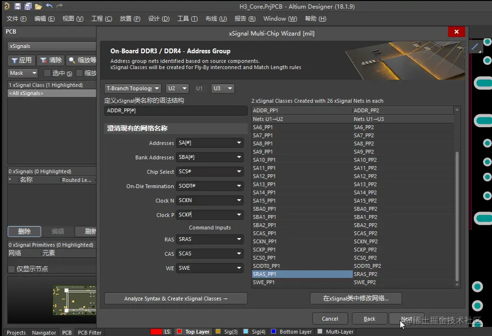Click the blue line tool icon
Screen dimensions: 492x336
pos(475,47)
